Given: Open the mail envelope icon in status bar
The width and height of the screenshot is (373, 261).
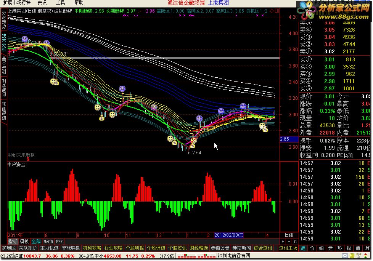Looking at the screenshot, I should pyautogui.click(x=345, y=256).
